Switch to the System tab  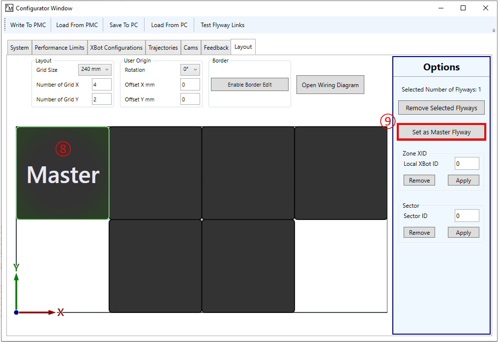point(20,48)
